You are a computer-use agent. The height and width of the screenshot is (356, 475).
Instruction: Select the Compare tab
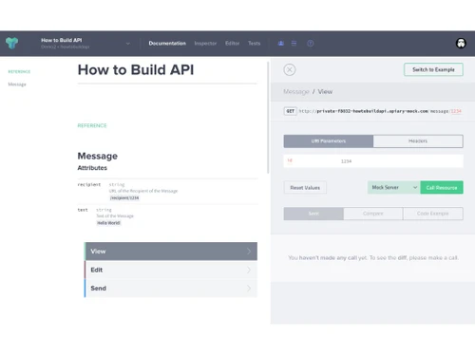[373, 214]
